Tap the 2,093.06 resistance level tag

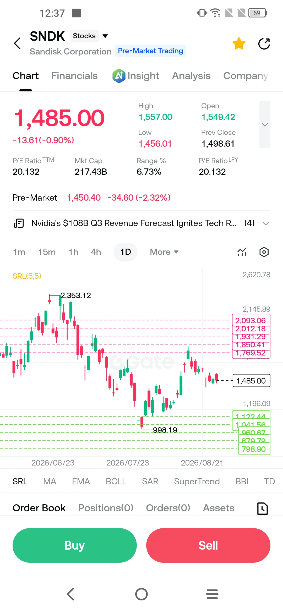251,320
